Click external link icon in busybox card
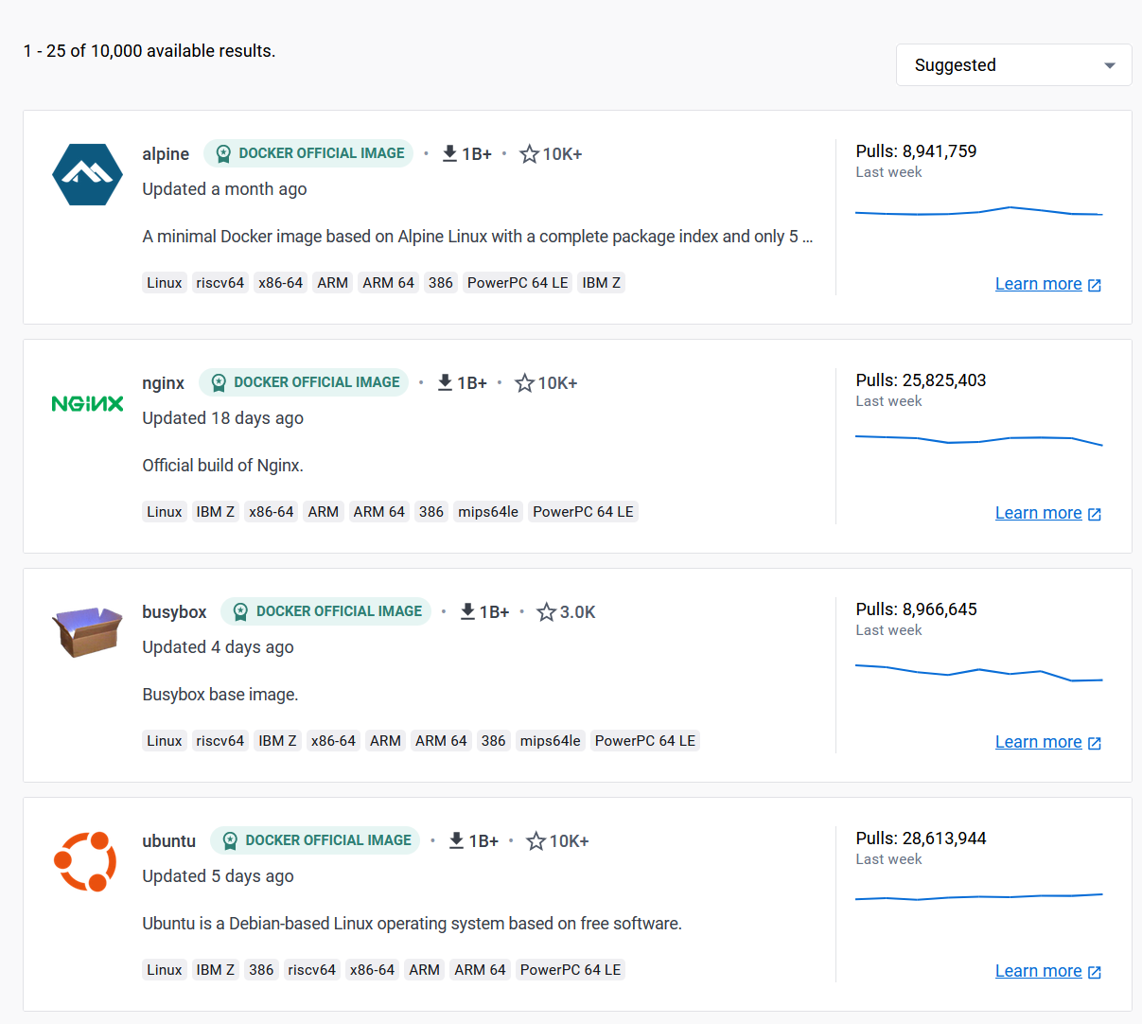The width and height of the screenshot is (1142, 1024). tap(1095, 743)
